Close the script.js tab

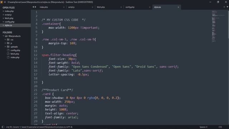tap(92, 7)
